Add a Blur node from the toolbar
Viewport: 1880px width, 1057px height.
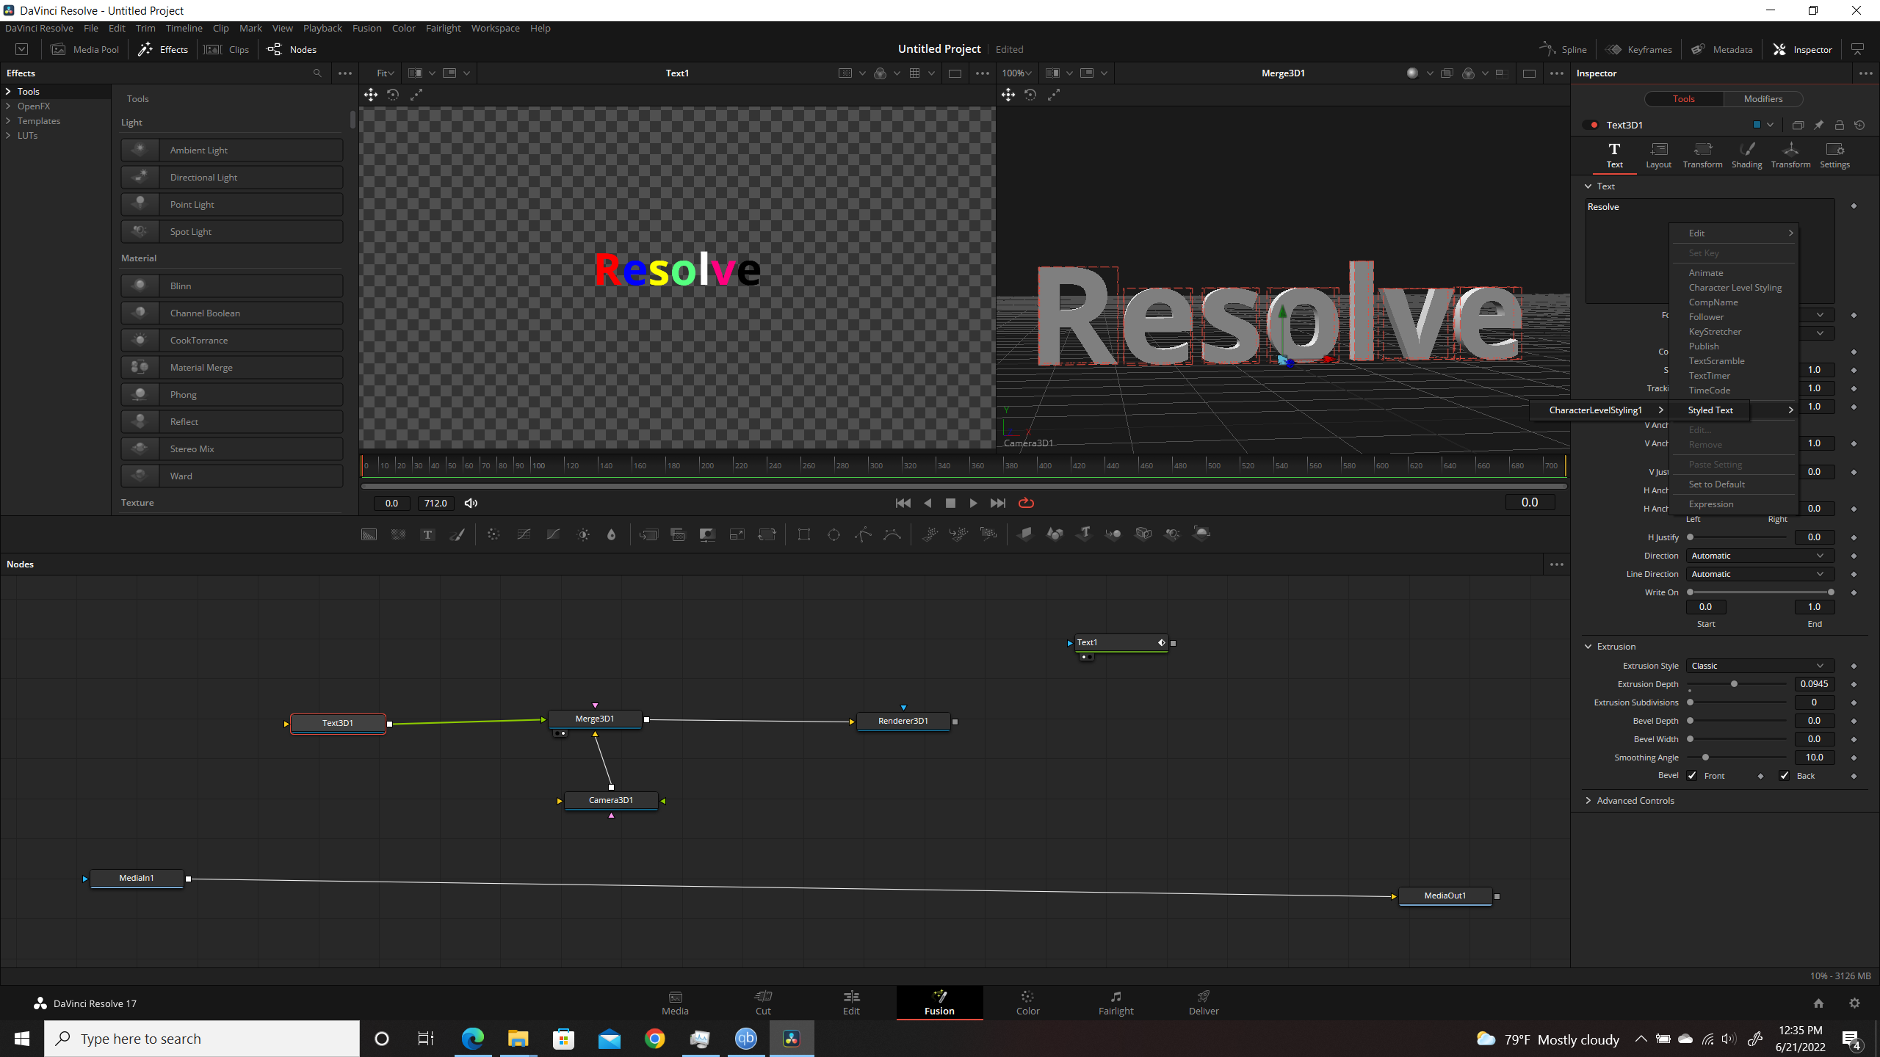click(x=611, y=534)
